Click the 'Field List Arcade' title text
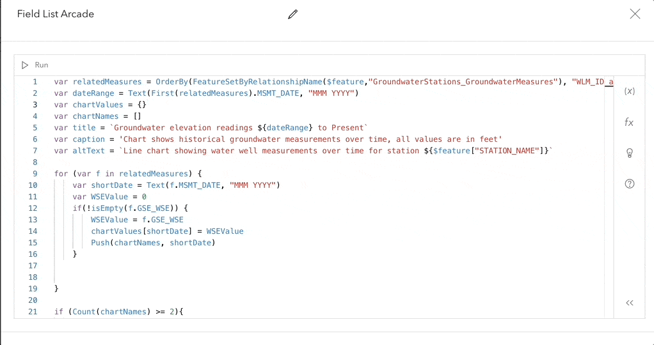Image resolution: width=654 pixels, height=345 pixels. click(56, 14)
